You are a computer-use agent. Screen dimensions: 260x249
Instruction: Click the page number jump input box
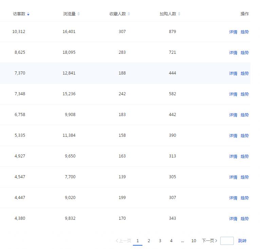point(227,241)
